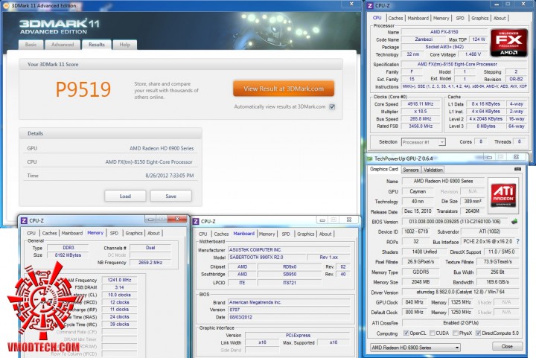The height and width of the screenshot is (358, 536).
Task: Click the mainboard model SABERTOOTH 990FX R2.0
Action: click(267, 258)
